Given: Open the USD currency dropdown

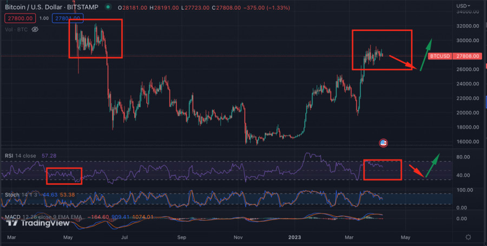Looking at the screenshot, I should coord(464,6).
